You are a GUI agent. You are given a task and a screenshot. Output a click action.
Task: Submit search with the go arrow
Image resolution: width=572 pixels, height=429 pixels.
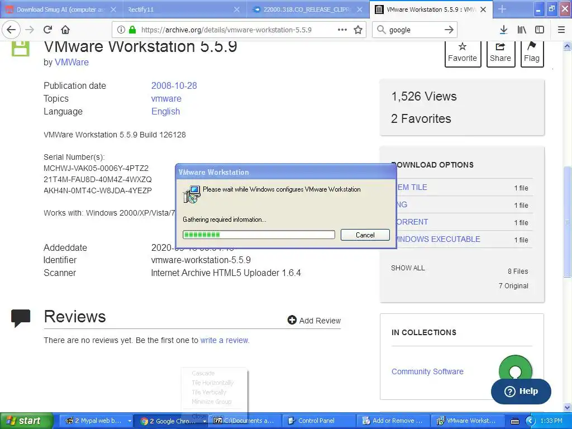(449, 30)
